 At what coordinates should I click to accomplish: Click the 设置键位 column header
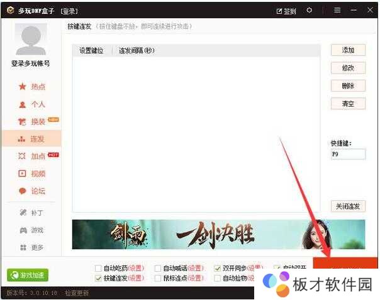point(91,51)
